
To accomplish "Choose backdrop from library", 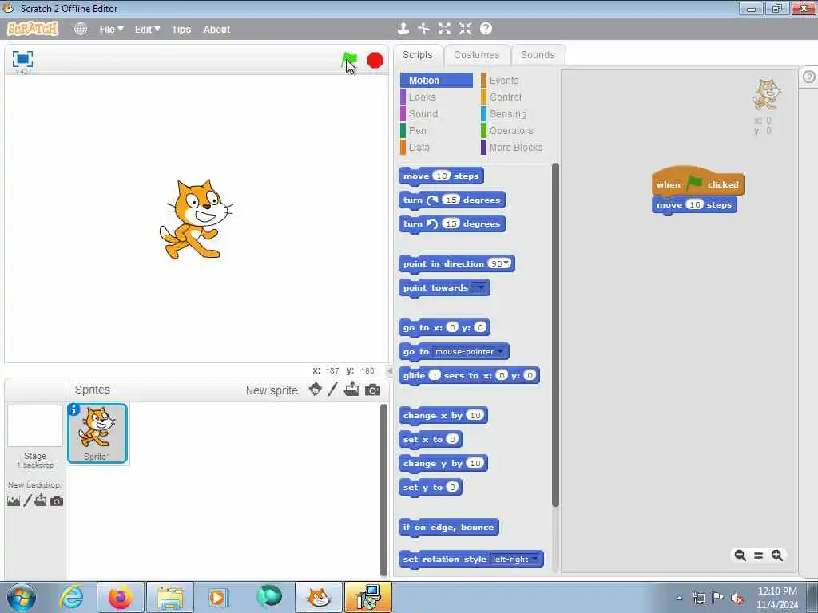I will (x=14, y=501).
